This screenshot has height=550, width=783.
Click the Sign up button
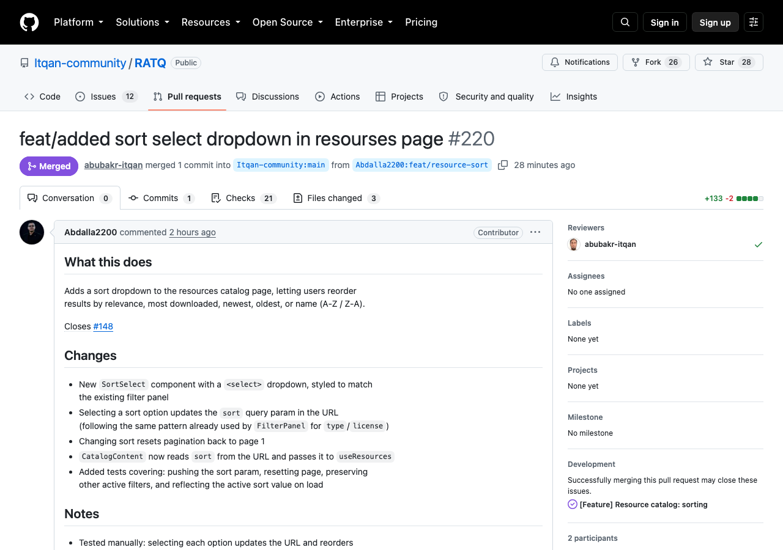pyautogui.click(x=715, y=22)
